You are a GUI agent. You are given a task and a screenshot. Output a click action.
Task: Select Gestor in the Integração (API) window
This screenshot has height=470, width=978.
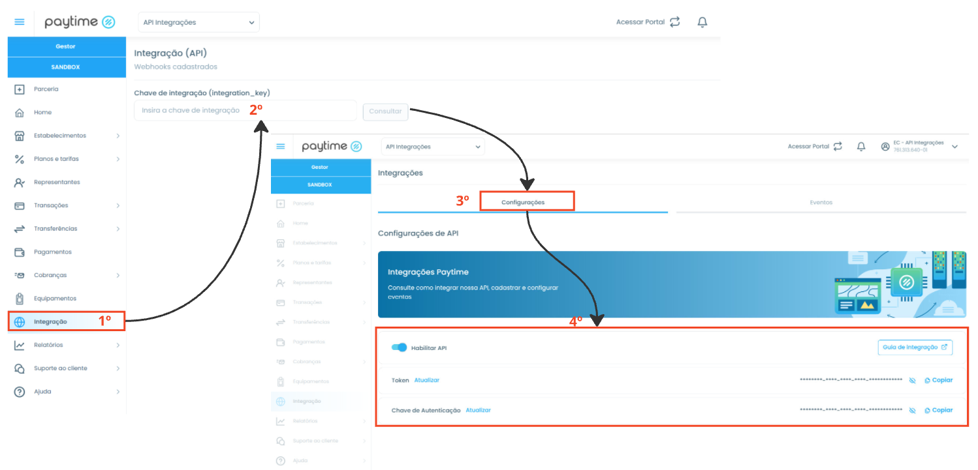(x=67, y=47)
